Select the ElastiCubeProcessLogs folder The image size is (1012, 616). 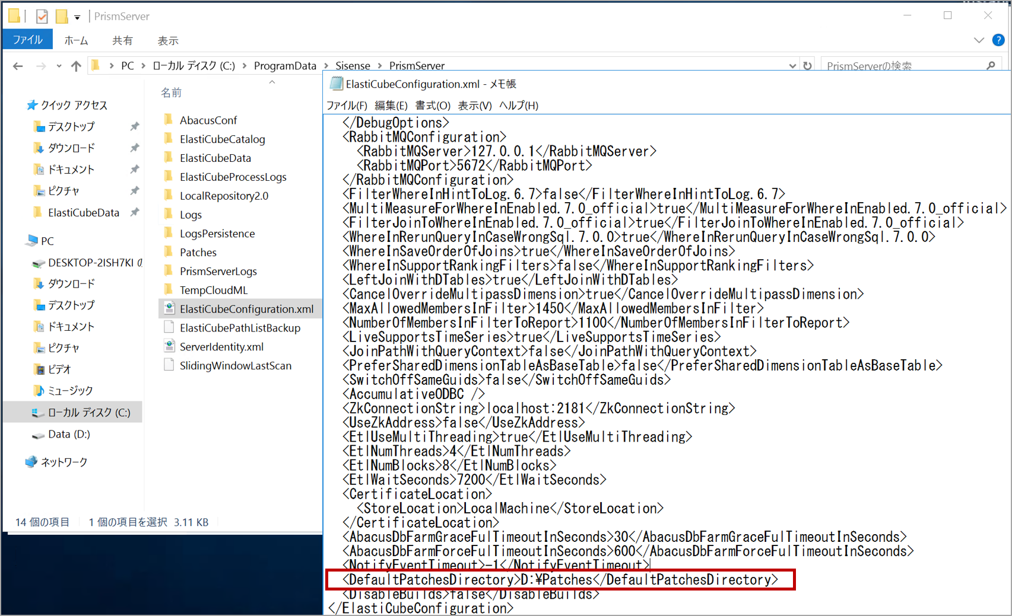(x=233, y=177)
